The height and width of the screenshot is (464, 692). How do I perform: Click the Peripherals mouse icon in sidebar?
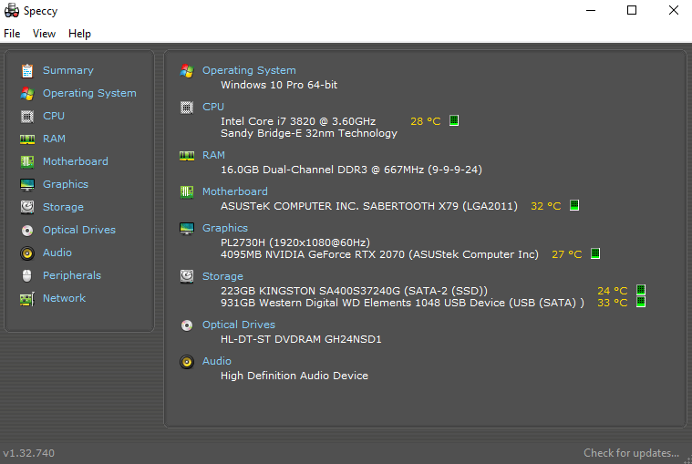coord(27,275)
